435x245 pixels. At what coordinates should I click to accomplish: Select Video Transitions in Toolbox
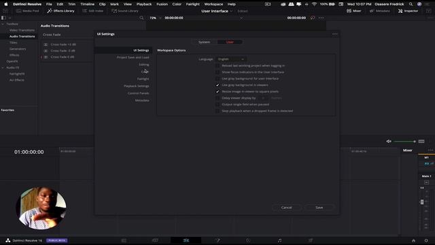22,30
